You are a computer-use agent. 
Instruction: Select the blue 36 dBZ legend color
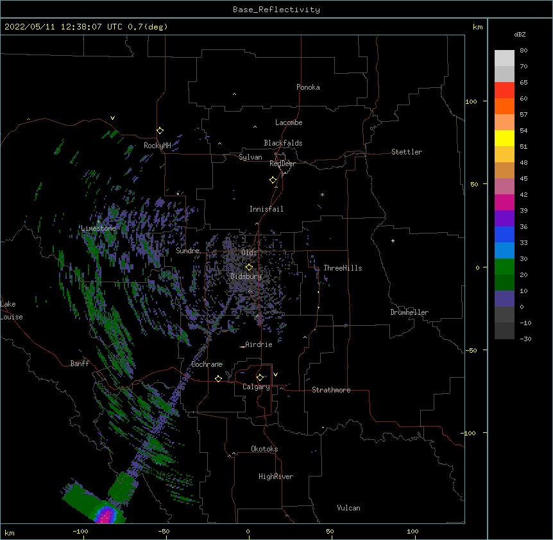point(504,234)
